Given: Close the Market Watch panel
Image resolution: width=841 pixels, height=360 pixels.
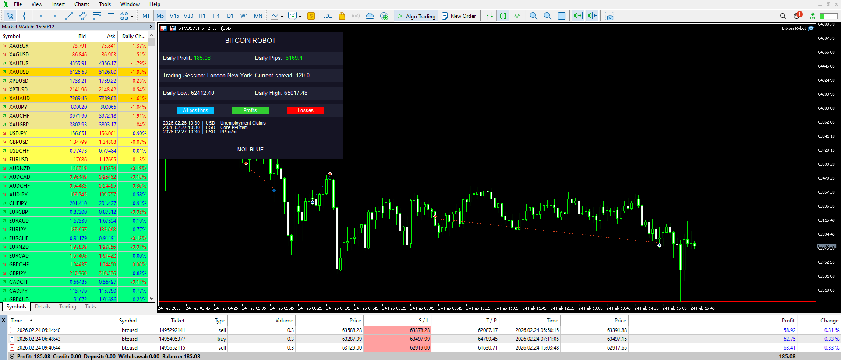Looking at the screenshot, I should (x=151, y=27).
